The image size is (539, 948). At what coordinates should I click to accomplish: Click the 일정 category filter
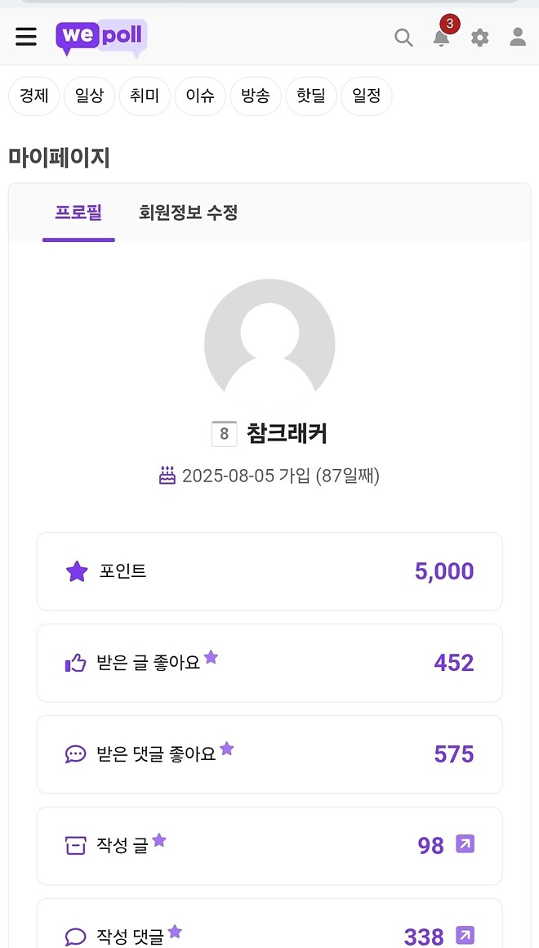(x=367, y=96)
